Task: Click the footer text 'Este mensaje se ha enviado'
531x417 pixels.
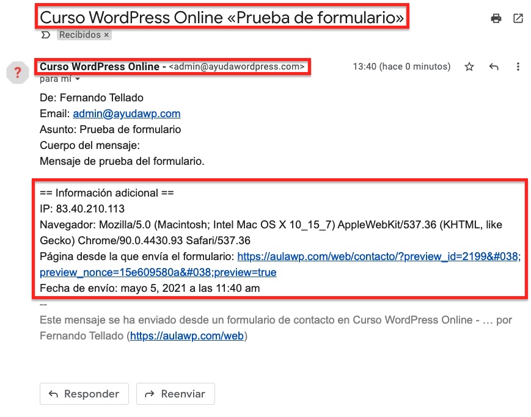Action: [276, 328]
